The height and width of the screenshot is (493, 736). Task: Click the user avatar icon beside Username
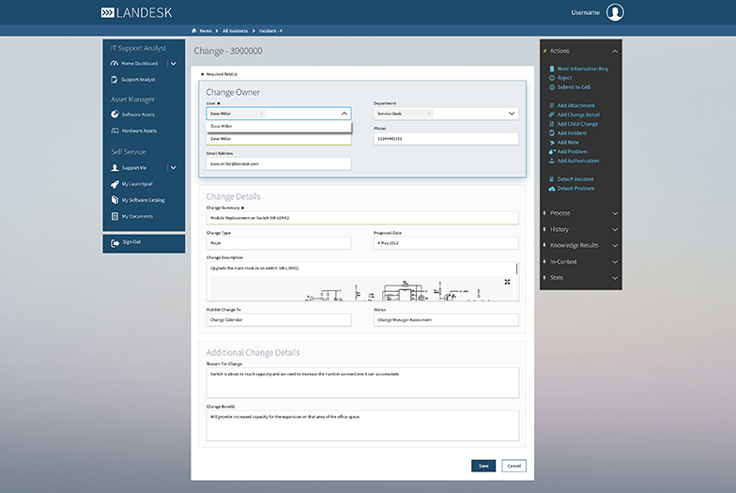pyautogui.click(x=615, y=12)
